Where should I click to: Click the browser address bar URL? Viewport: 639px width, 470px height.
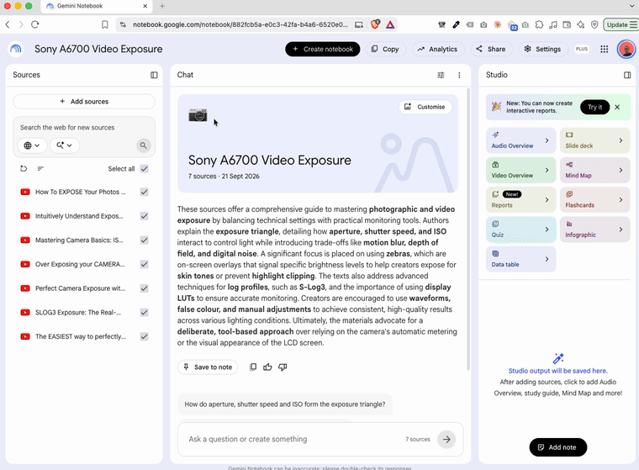(240, 25)
